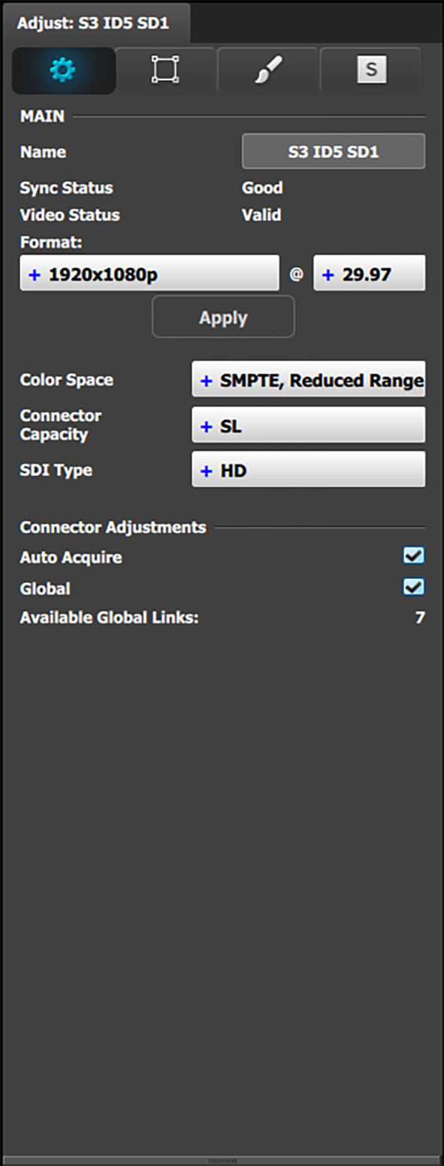Viewport: 444px width, 1166px height.
Task: Open the SDI Type HD dropdown
Action: coord(309,470)
